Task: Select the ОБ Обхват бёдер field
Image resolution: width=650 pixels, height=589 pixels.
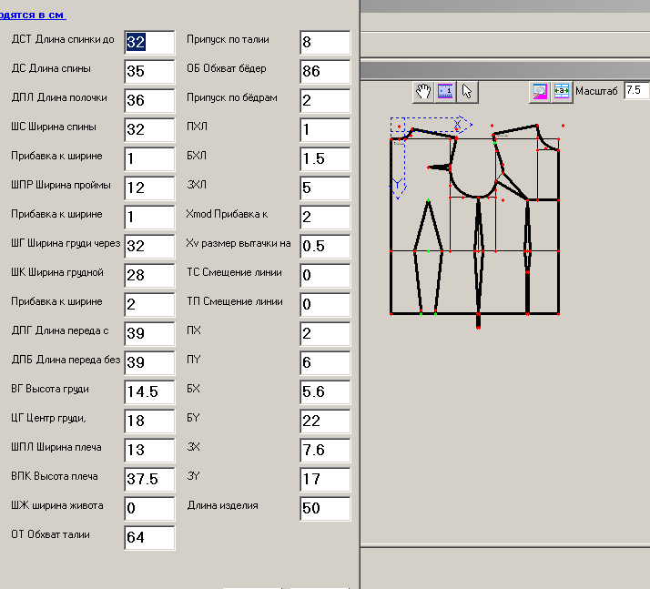Action: click(x=325, y=71)
